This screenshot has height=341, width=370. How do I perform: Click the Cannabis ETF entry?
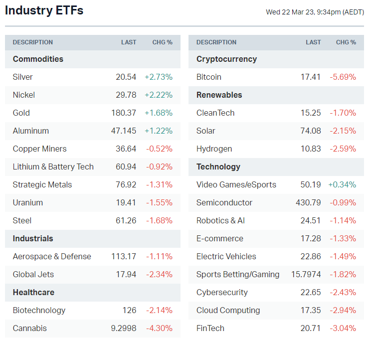click(30, 328)
